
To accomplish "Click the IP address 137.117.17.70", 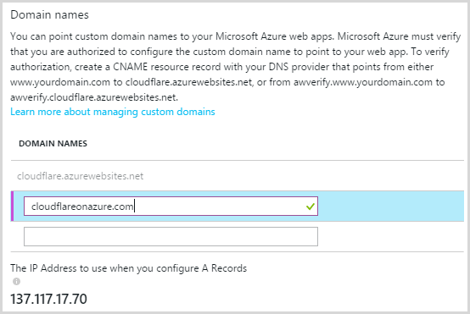I will click(x=49, y=299).
